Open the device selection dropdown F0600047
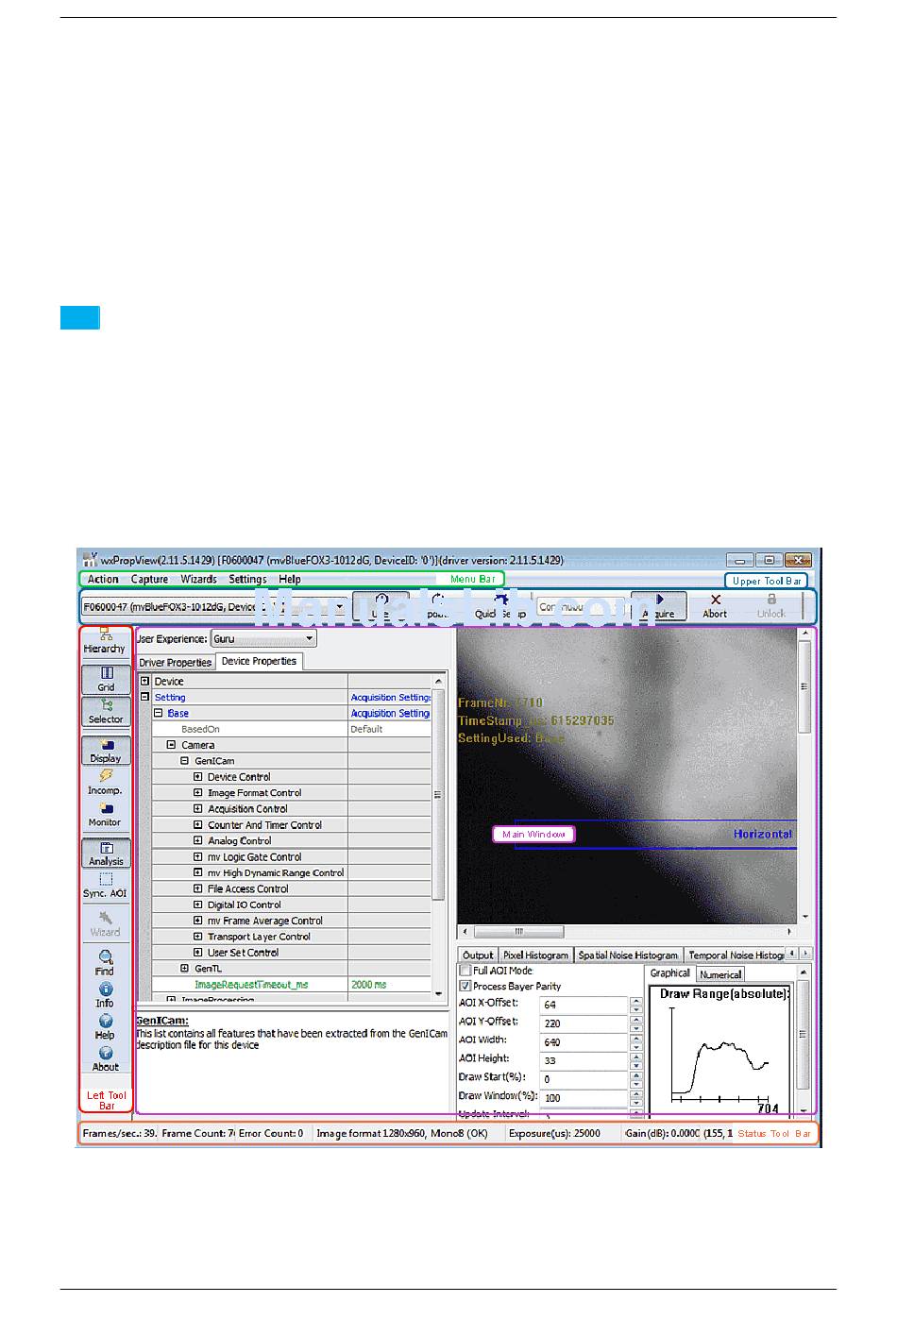Image resolution: width=897 pixels, height=1319 pixels. click(x=213, y=607)
